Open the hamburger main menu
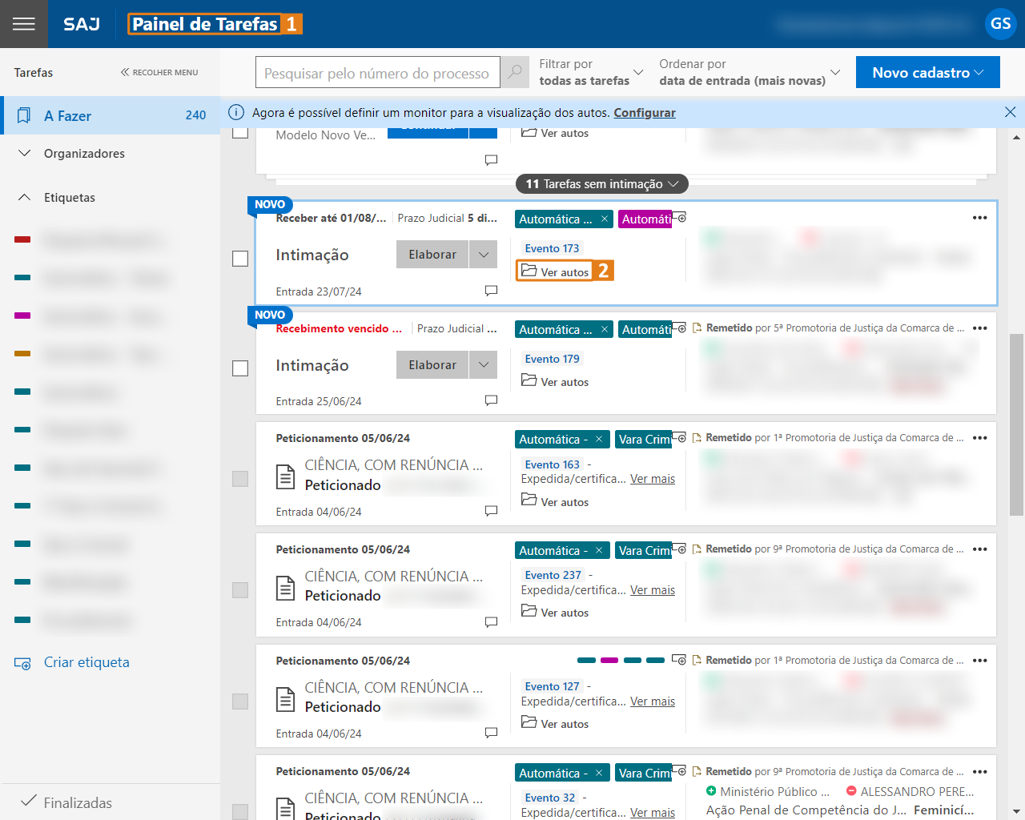Screen dimensions: 1025x820 point(24,24)
